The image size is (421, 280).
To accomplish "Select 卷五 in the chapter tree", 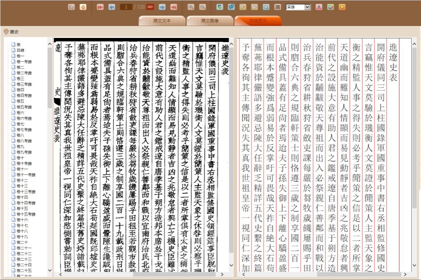I will [x=20, y=101].
